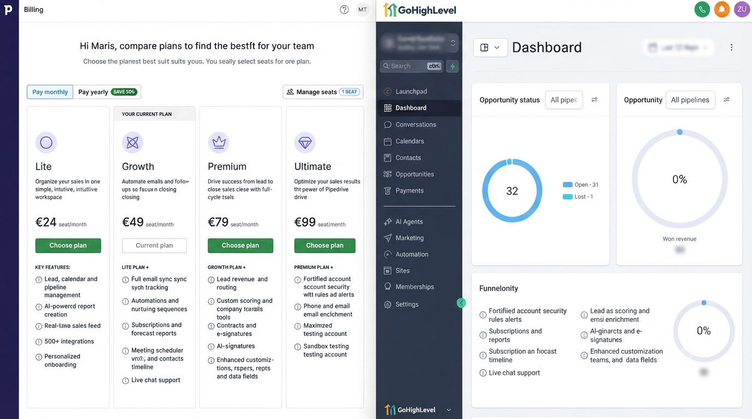Open the three-dot menu on Dashboard header
Viewport: 752px width, 419px height.
(x=731, y=47)
